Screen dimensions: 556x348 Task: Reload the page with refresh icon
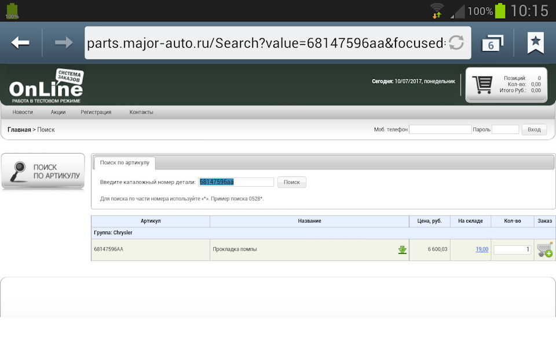pyautogui.click(x=456, y=42)
